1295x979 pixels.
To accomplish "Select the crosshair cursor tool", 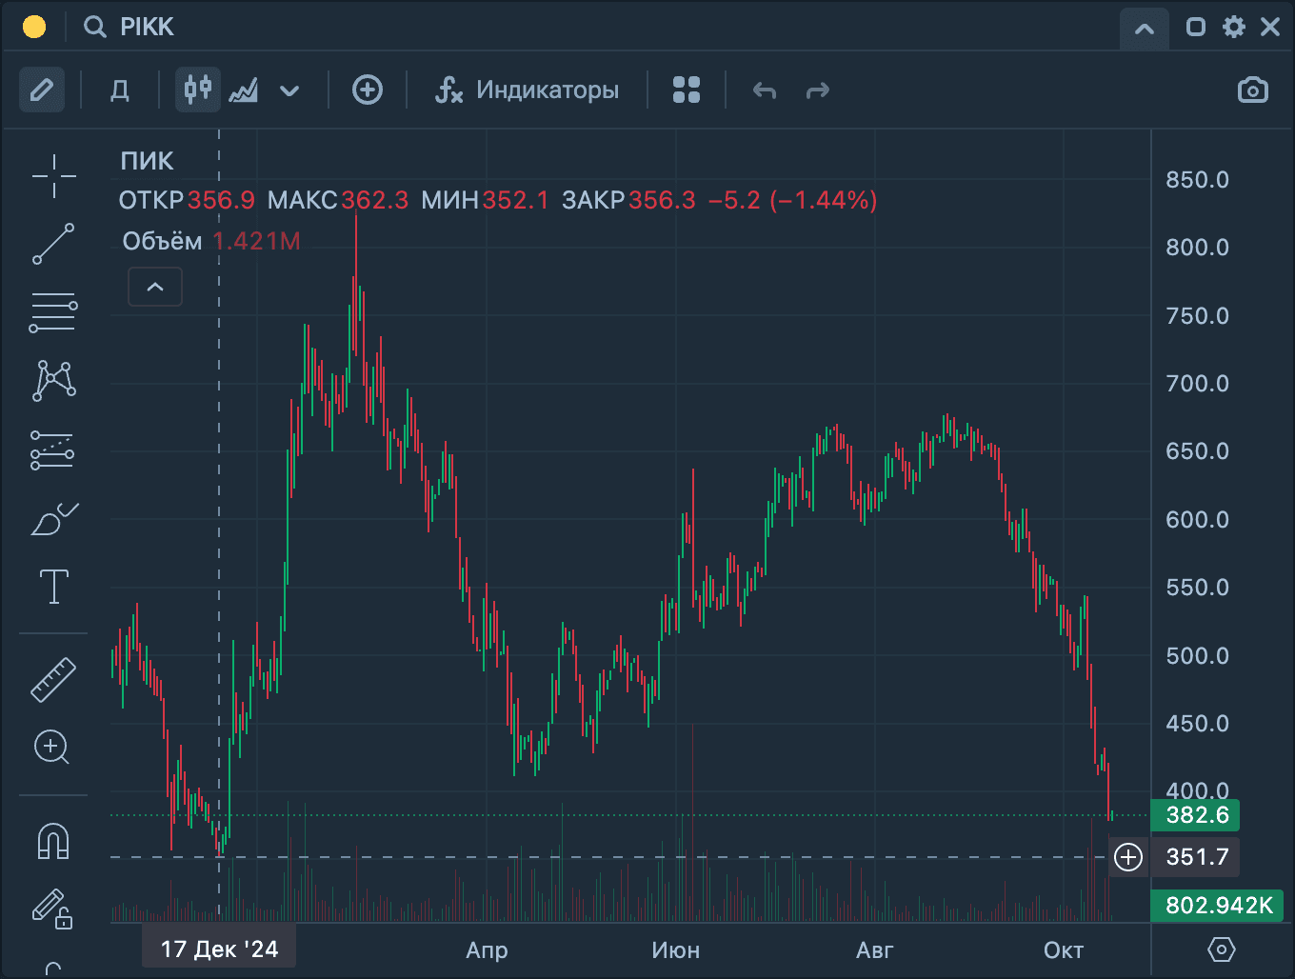I will 54,176.
